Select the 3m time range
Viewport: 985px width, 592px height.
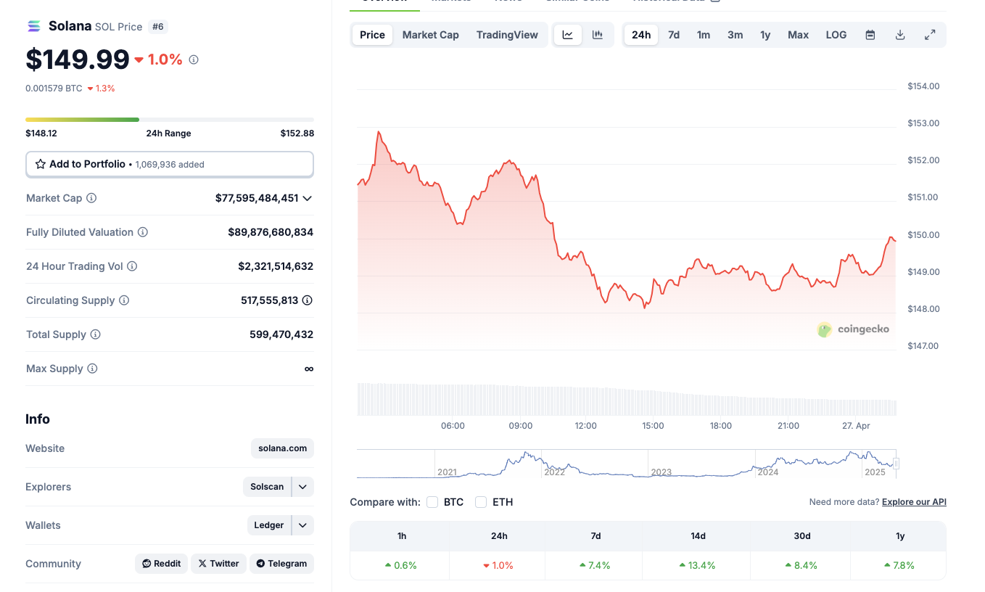click(735, 35)
